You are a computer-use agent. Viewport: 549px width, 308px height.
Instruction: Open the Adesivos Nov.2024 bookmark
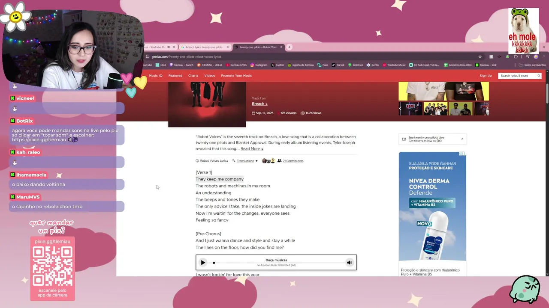(458, 65)
